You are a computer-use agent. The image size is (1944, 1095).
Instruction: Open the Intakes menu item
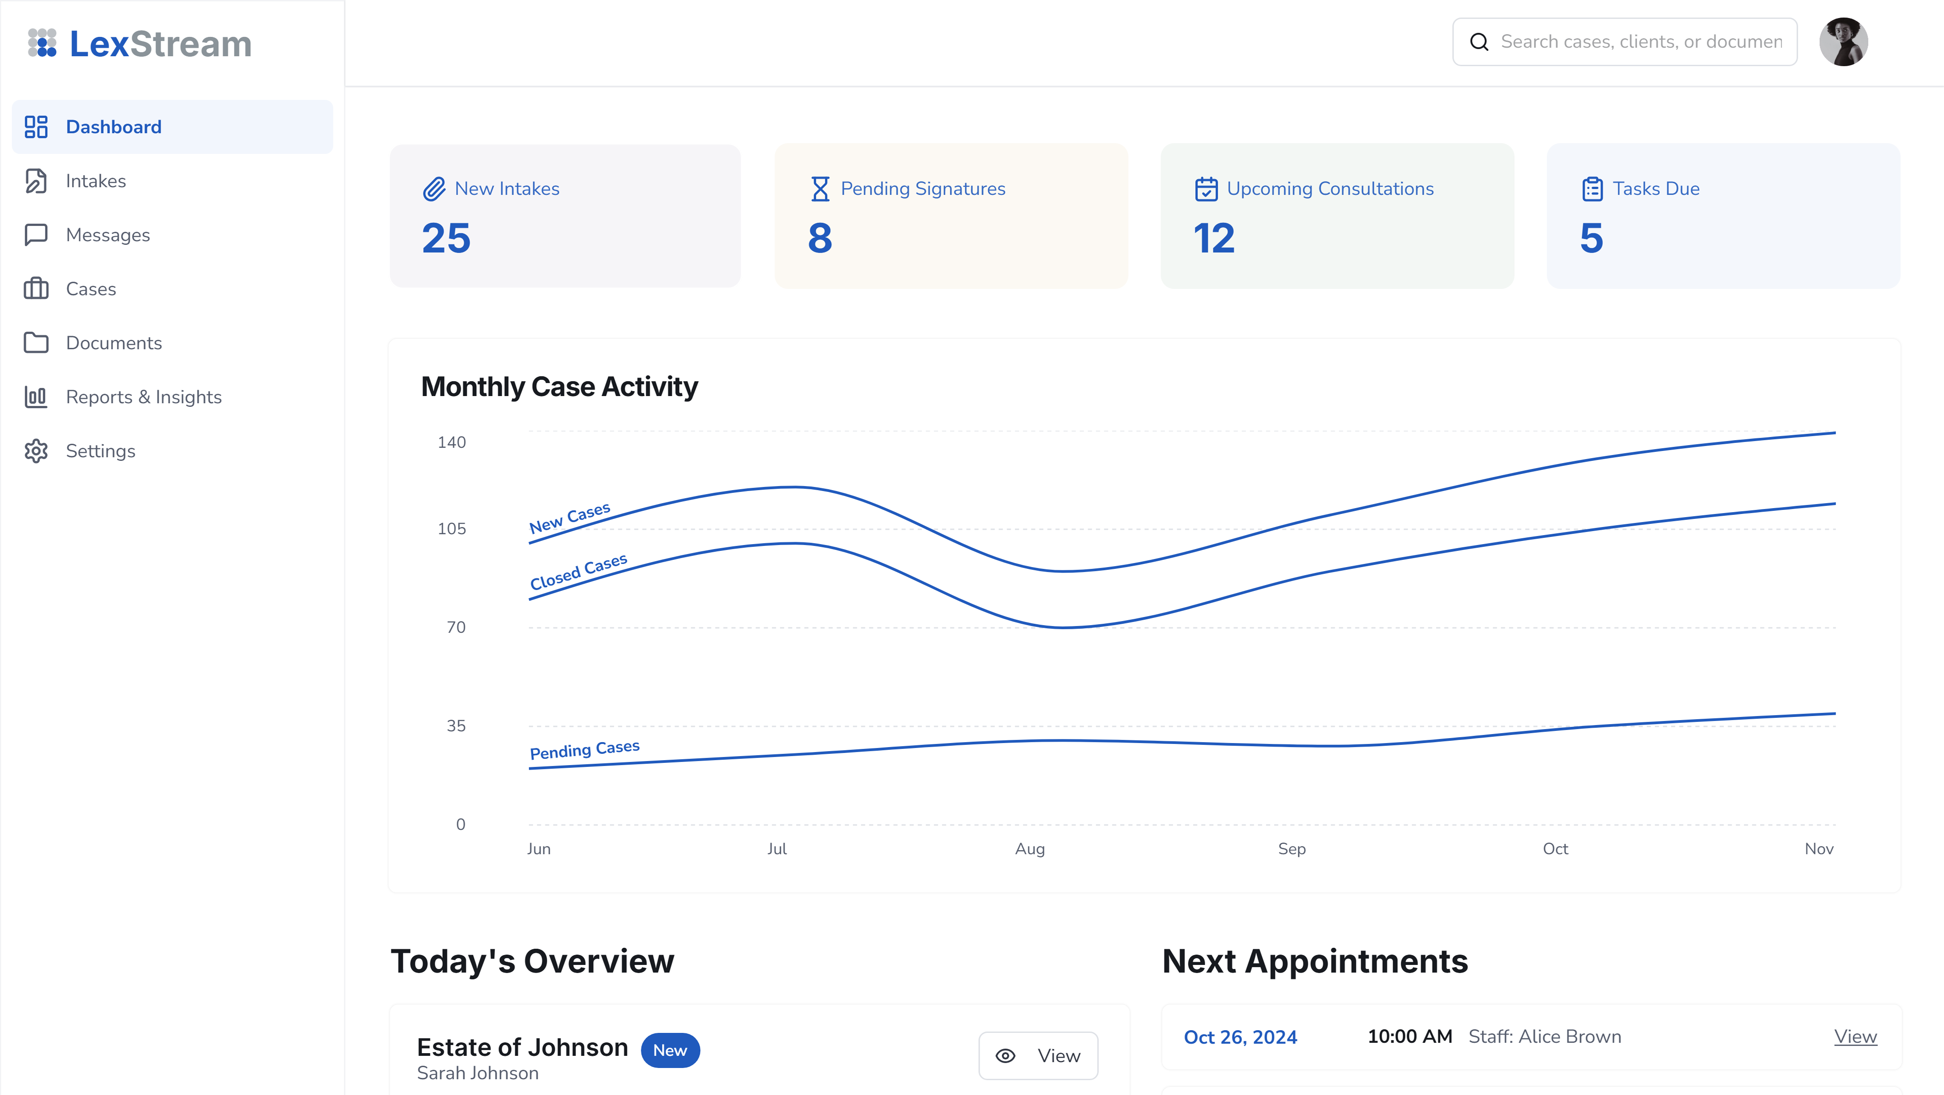tap(96, 181)
